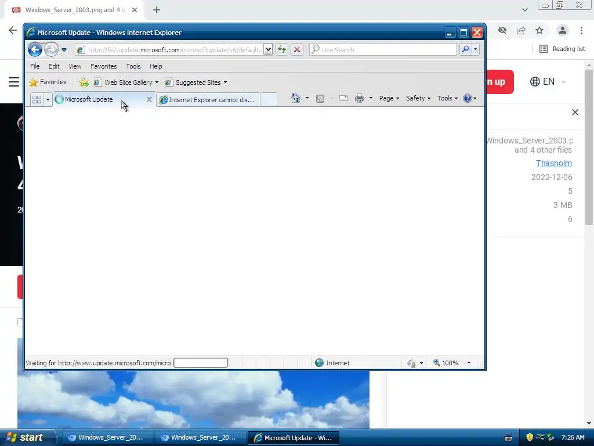Bookmark page with Chrome star icon
The height and width of the screenshot is (446, 594).
pos(539,30)
